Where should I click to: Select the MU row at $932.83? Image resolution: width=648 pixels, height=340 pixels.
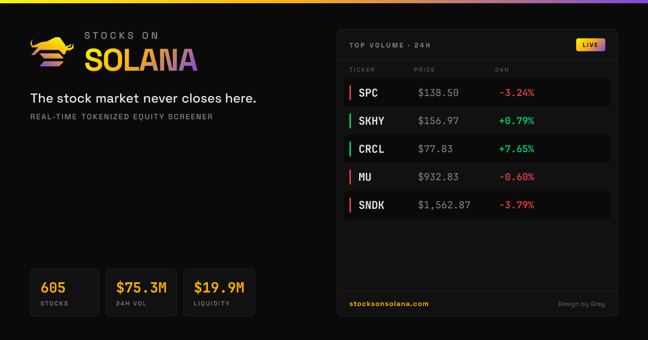[x=477, y=177]
